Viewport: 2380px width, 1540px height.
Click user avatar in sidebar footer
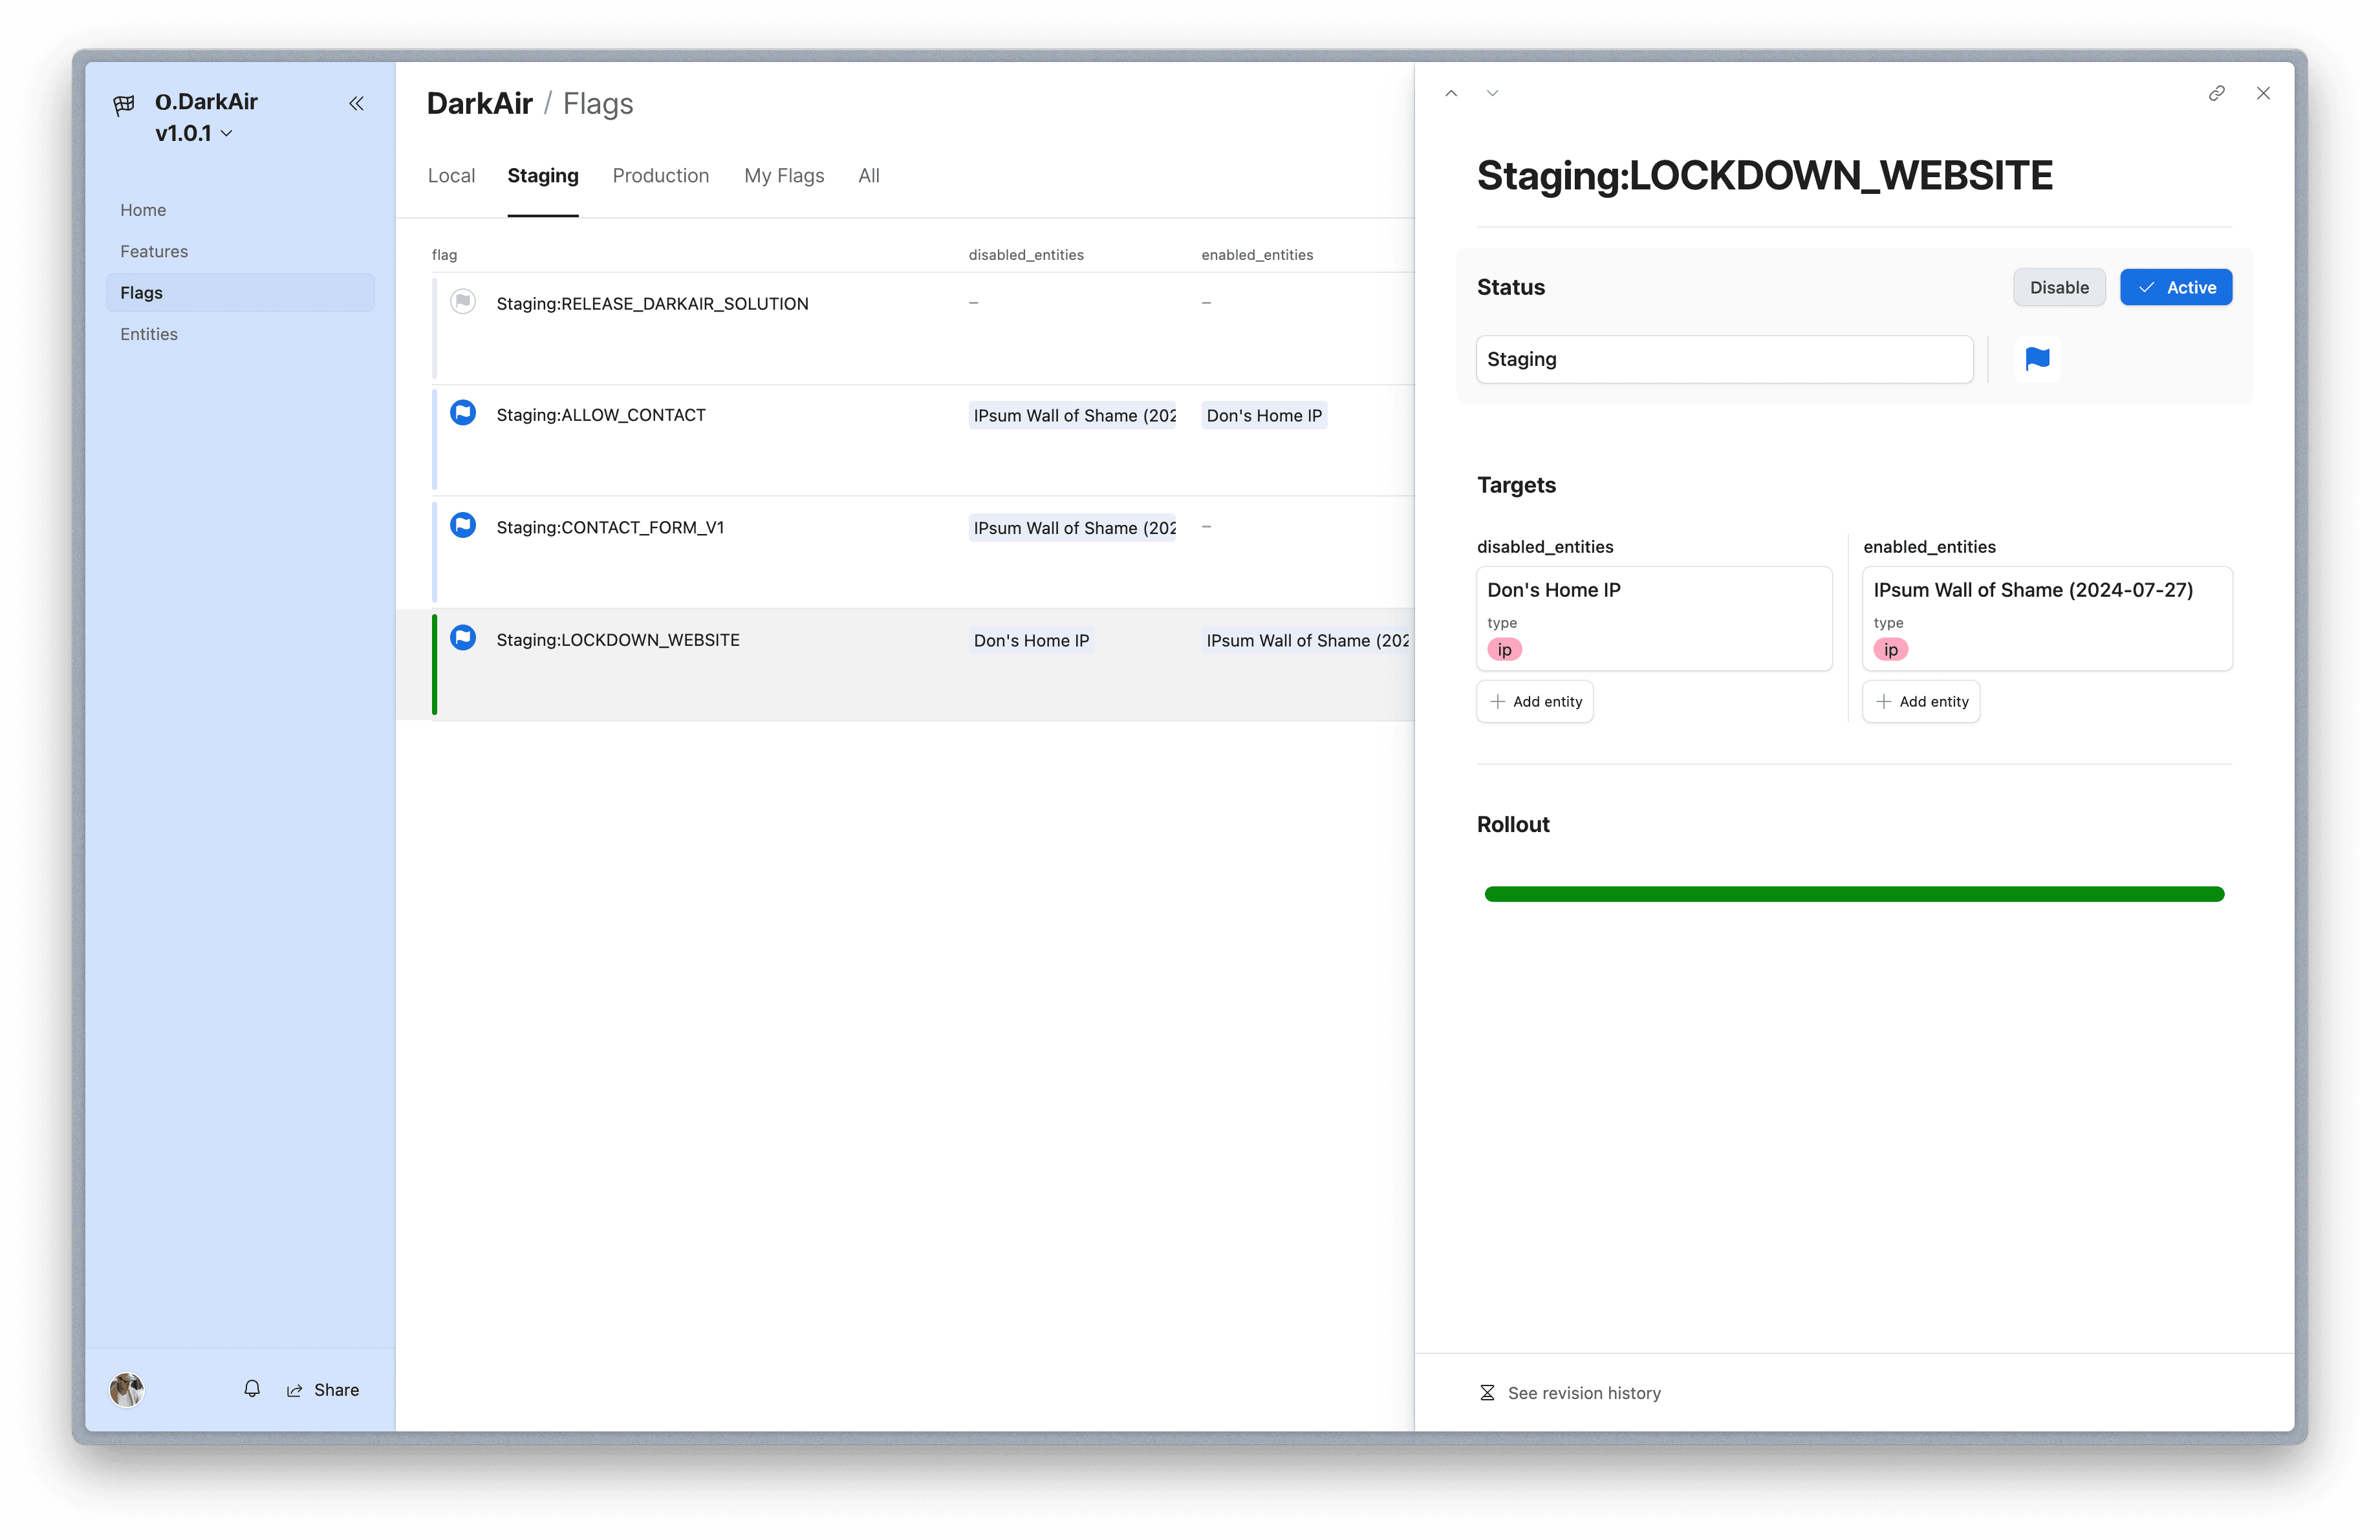pos(127,1389)
